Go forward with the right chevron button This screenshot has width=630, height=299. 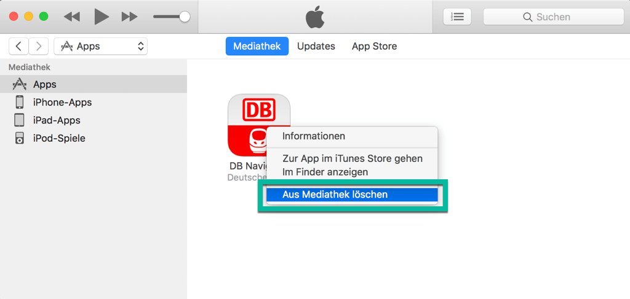coord(39,46)
